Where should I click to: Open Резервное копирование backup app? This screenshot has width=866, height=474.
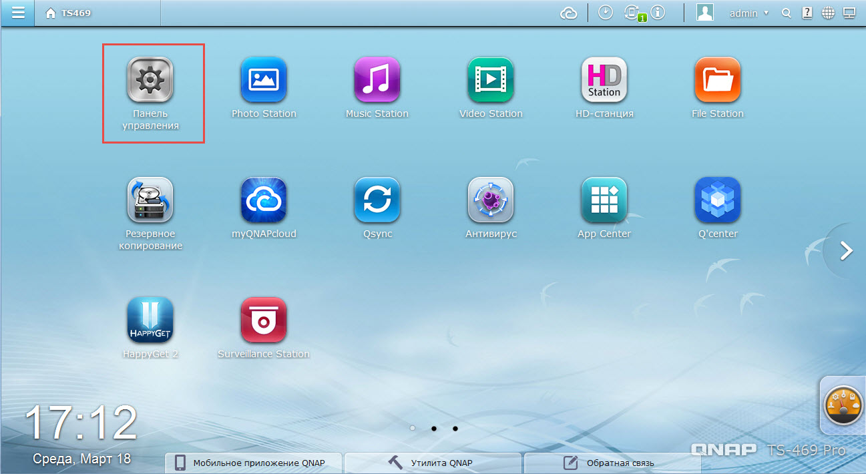coord(150,200)
